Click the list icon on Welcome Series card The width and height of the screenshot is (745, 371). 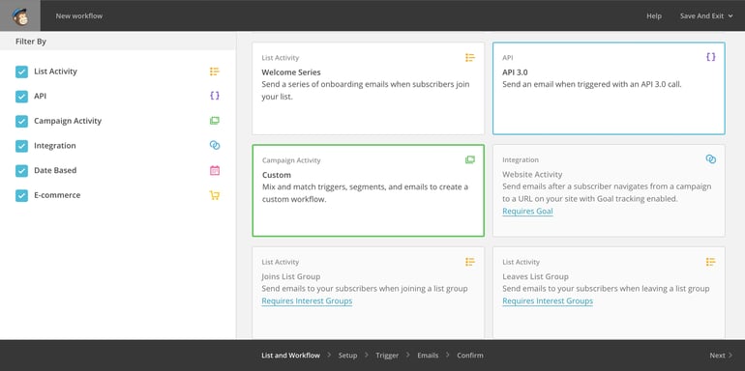pyautogui.click(x=470, y=58)
